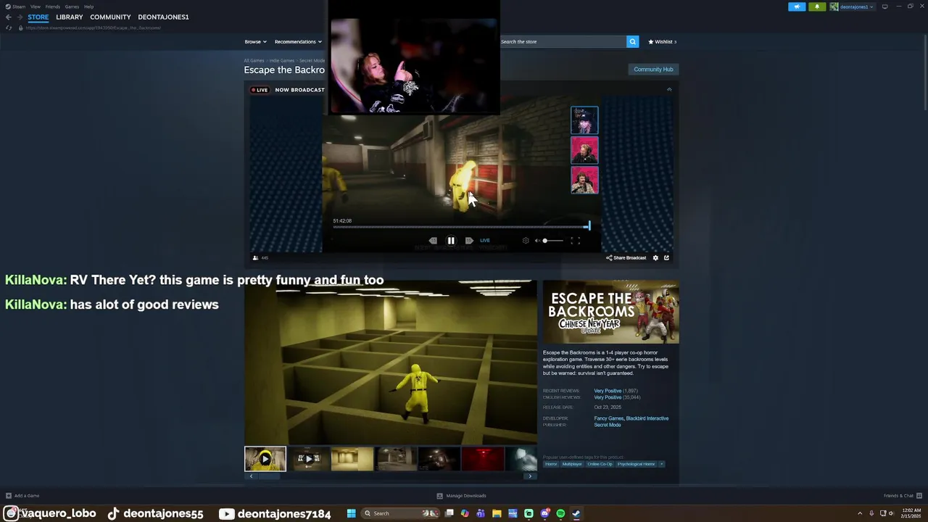Open Manage Downloads

coord(461,496)
